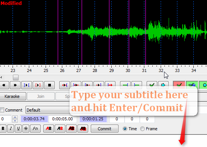Play last 500 ms of selection
Screen dimensions: 207x147
point(99,85)
